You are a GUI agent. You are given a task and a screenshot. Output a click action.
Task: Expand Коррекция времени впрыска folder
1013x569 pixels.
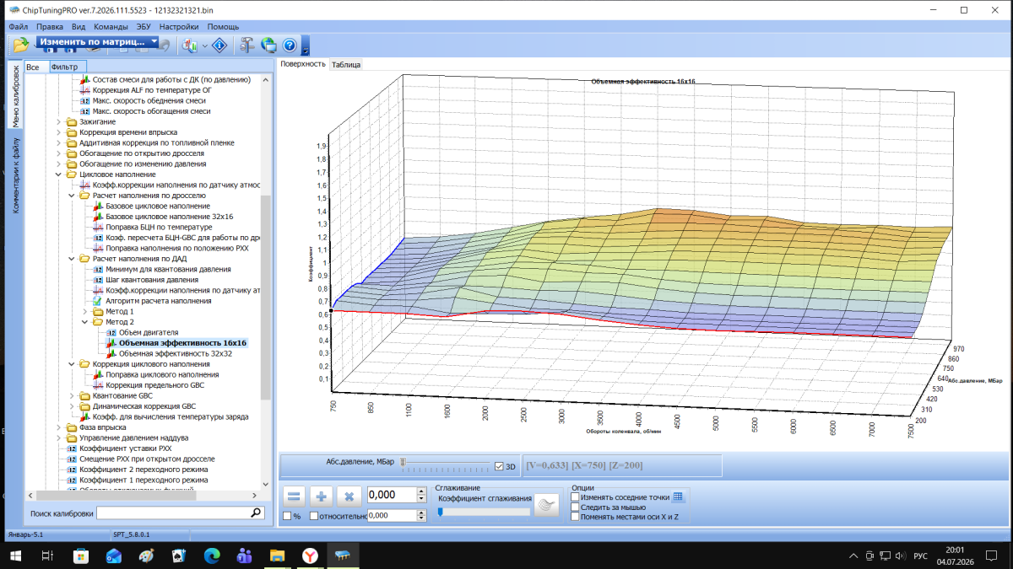[59, 132]
